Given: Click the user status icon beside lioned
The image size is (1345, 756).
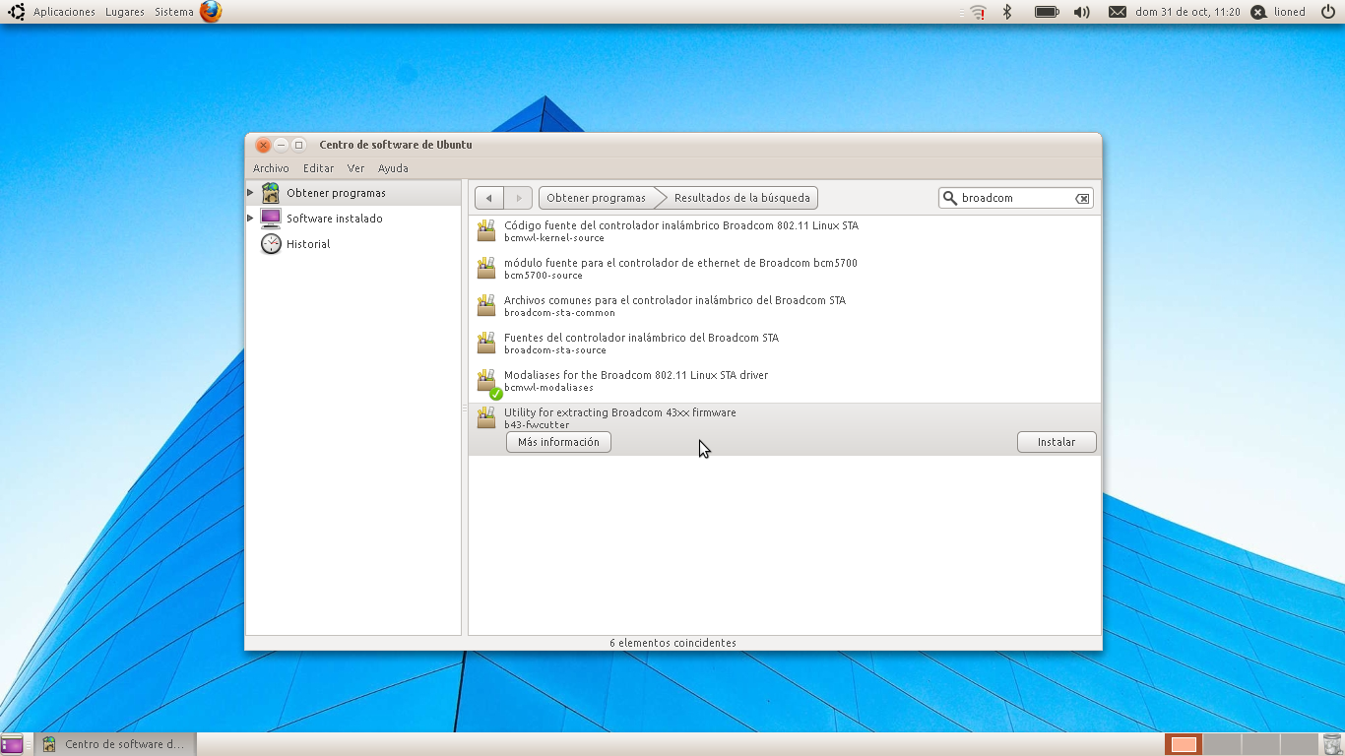Looking at the screenshot, I should (1258, 12).
